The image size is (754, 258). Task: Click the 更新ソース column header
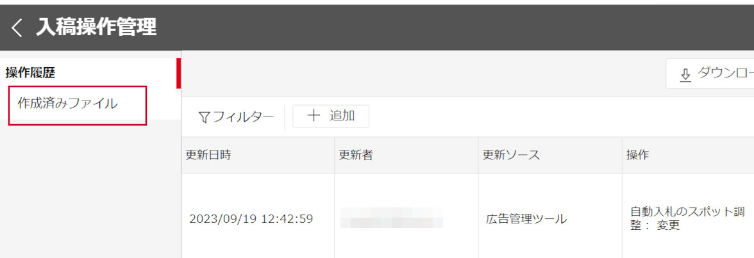coord(511,156)
